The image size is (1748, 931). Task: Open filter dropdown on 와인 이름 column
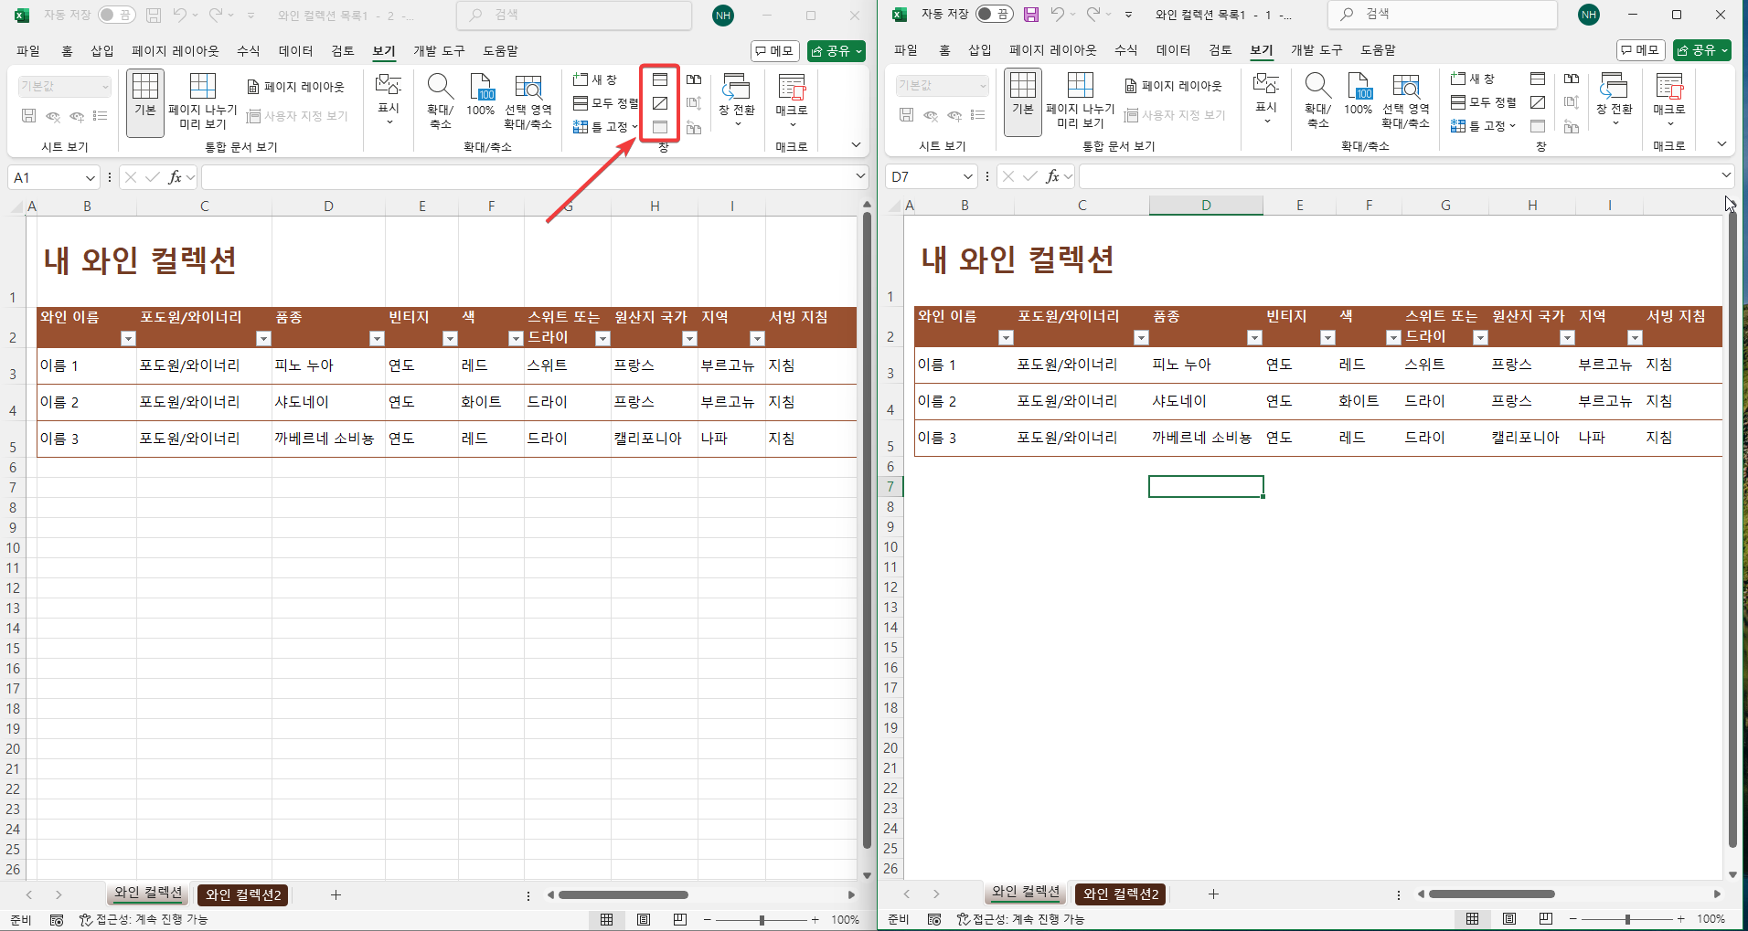[x=127, y=338]
